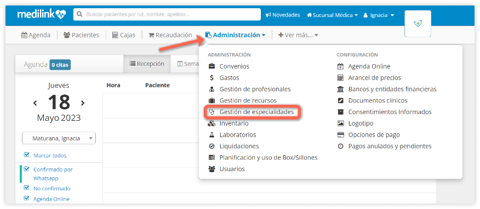Click the medilink logo
The height and width of the screenshot is (209, 480).
click(42, 14)
